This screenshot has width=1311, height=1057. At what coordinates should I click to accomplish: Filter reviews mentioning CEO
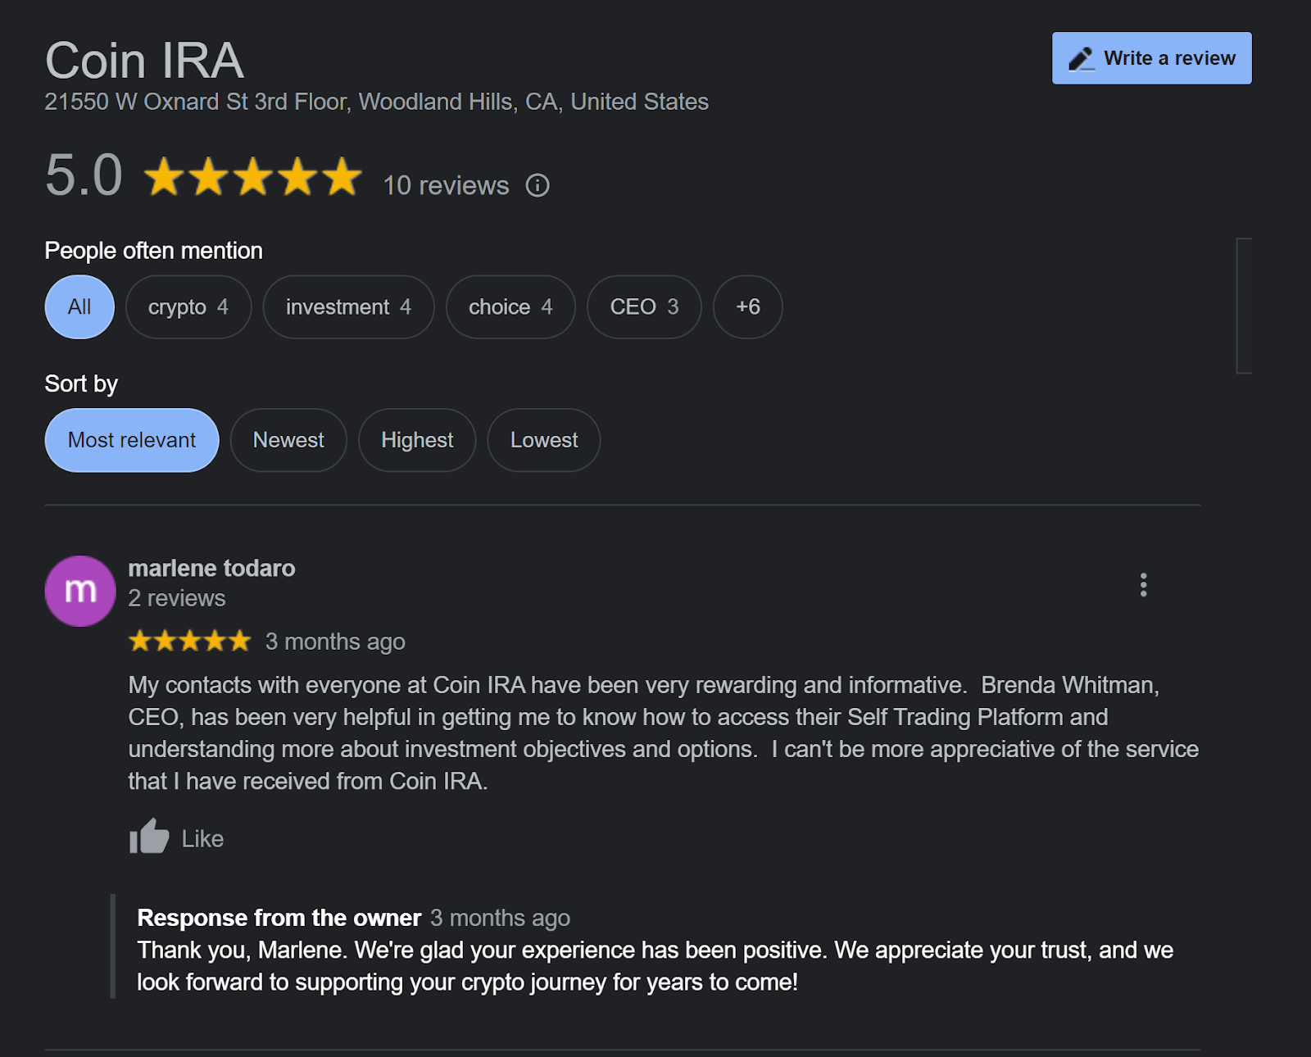[x=644, y=306]
